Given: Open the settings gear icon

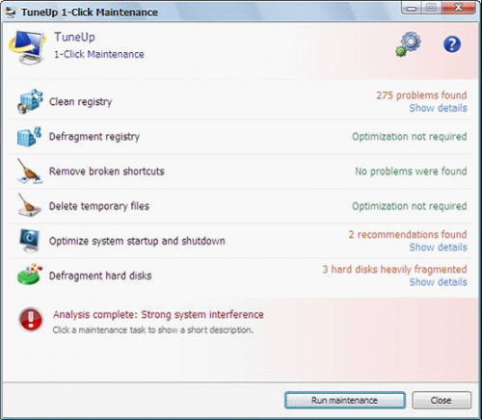Looking at the screenshot, I should tap(408, 44).
